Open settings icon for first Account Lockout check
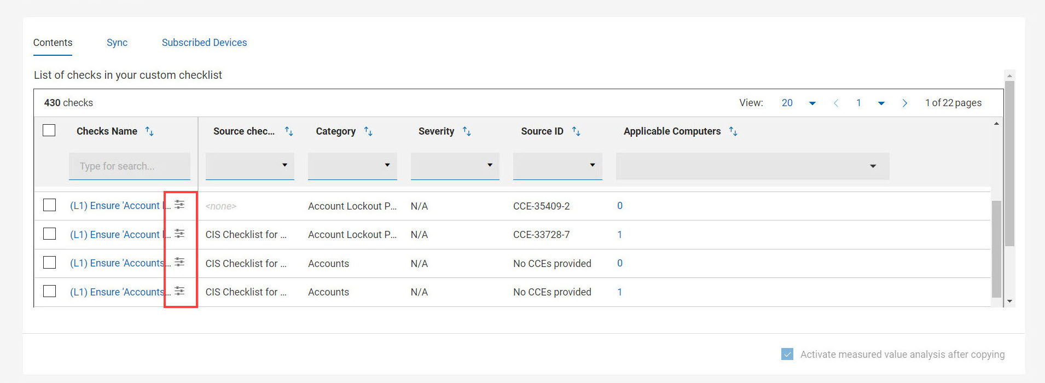 pyautogui.click(x=179, y=205)
